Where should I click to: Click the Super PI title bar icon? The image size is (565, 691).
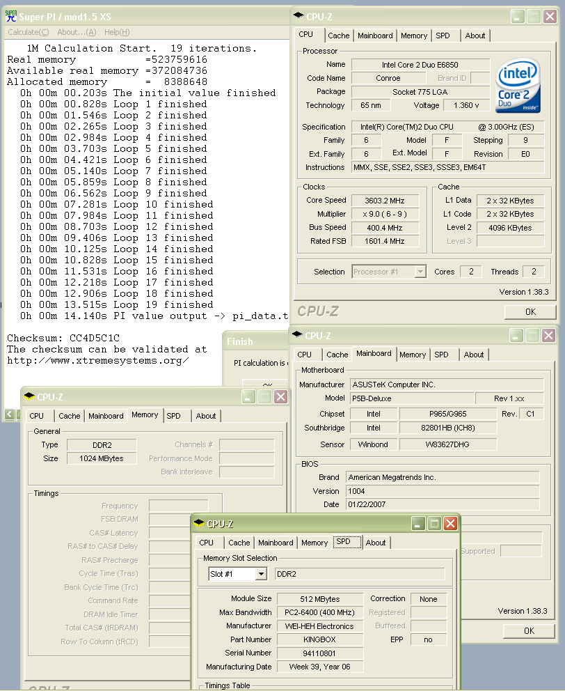[11, 16]
